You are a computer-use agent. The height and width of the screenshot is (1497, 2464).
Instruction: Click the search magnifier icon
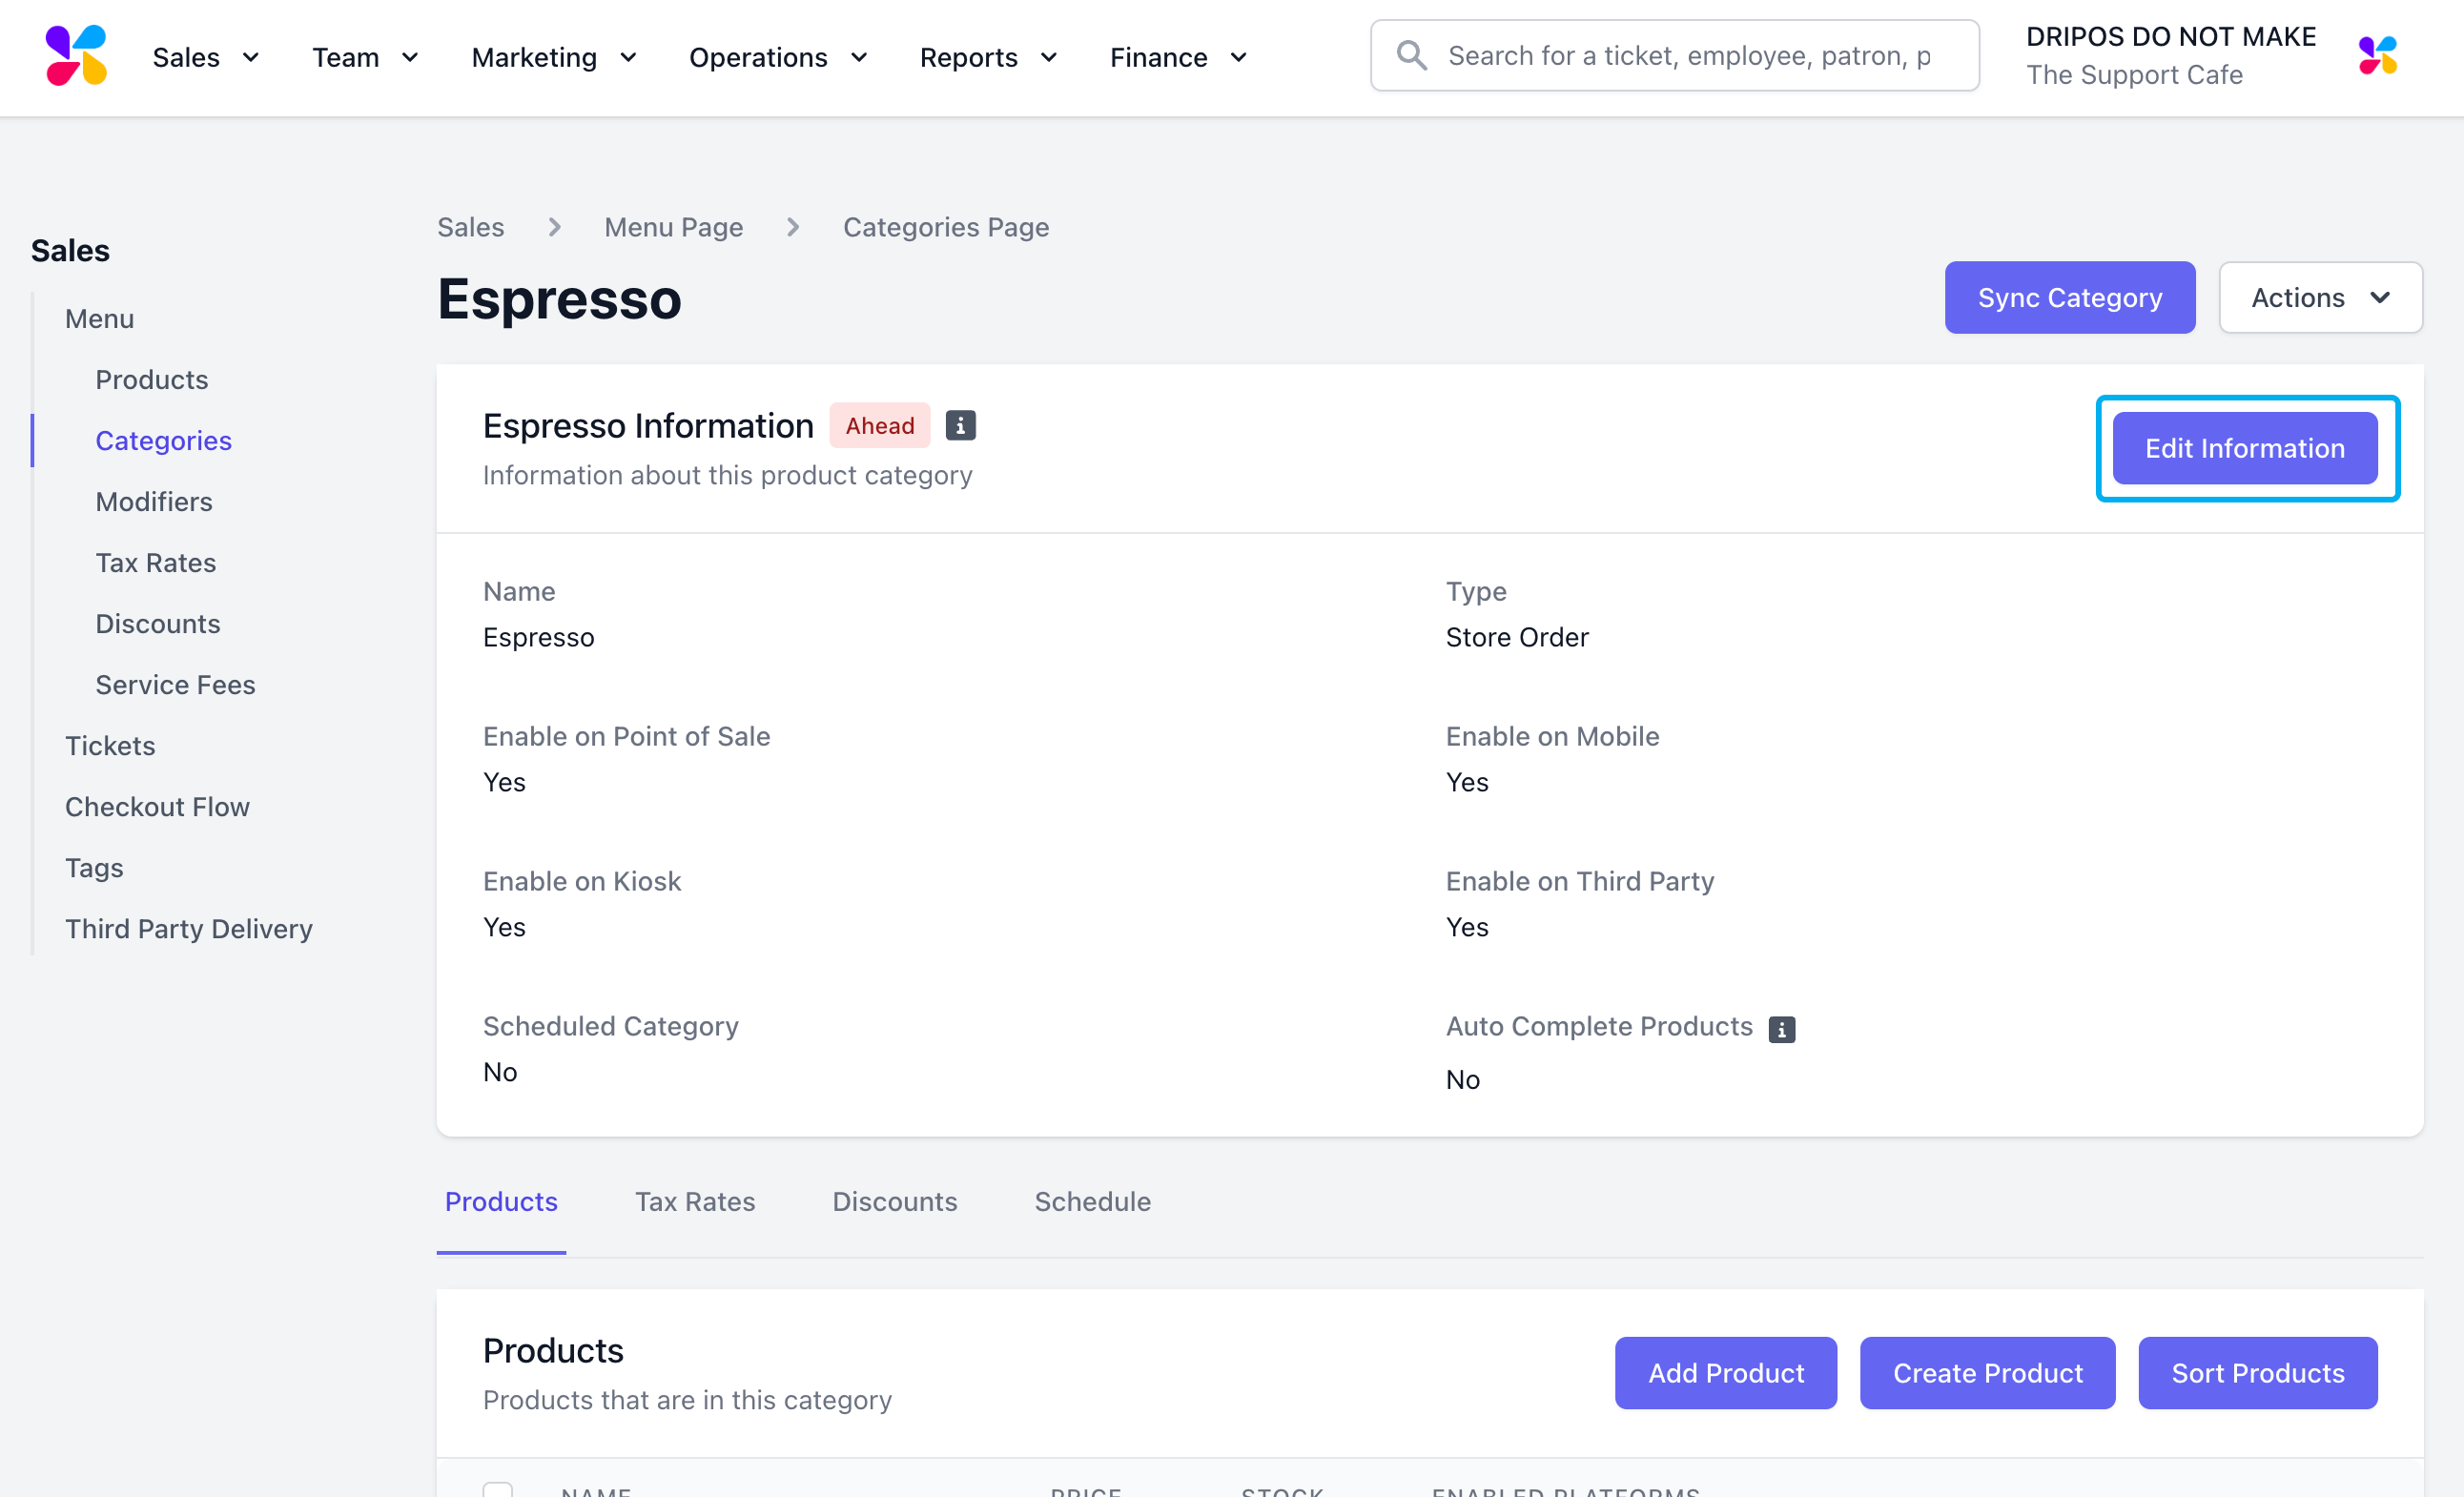(x=1411, y=56)
